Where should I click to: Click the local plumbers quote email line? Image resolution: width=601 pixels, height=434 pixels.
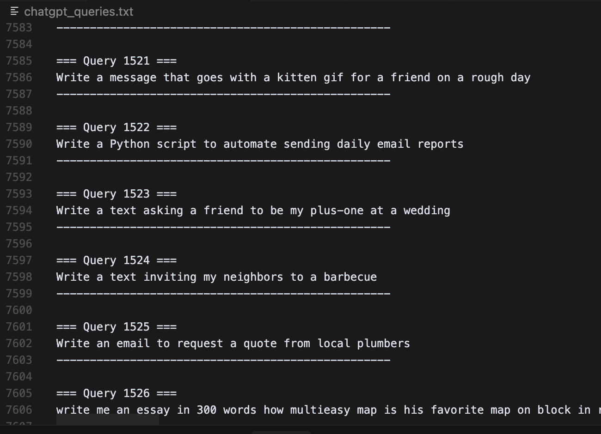[x=233, y=344]
